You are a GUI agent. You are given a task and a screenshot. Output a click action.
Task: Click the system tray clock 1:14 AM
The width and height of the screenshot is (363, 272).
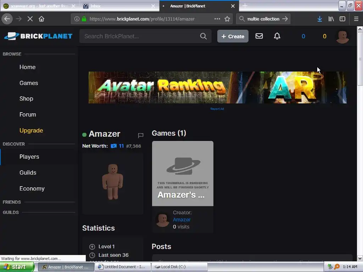(x=350, y=267)
